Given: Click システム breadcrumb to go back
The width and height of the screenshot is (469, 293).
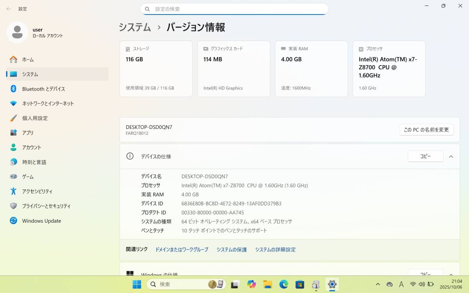Looking at the screenshot, I should 135,27.
